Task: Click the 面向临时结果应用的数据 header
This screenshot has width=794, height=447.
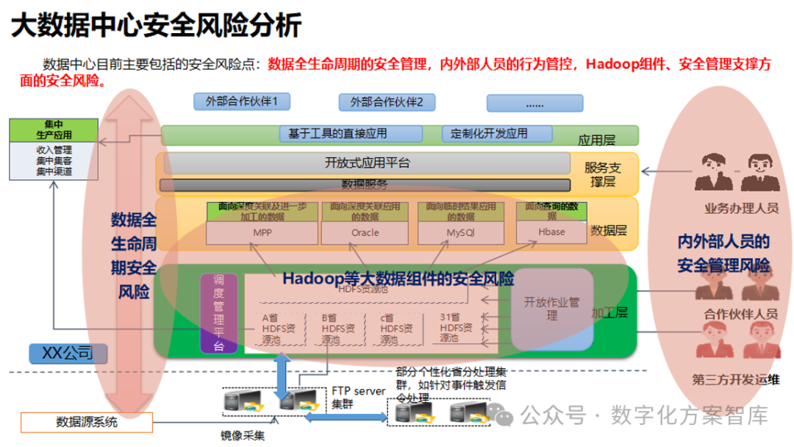Action: coord(461,212)
